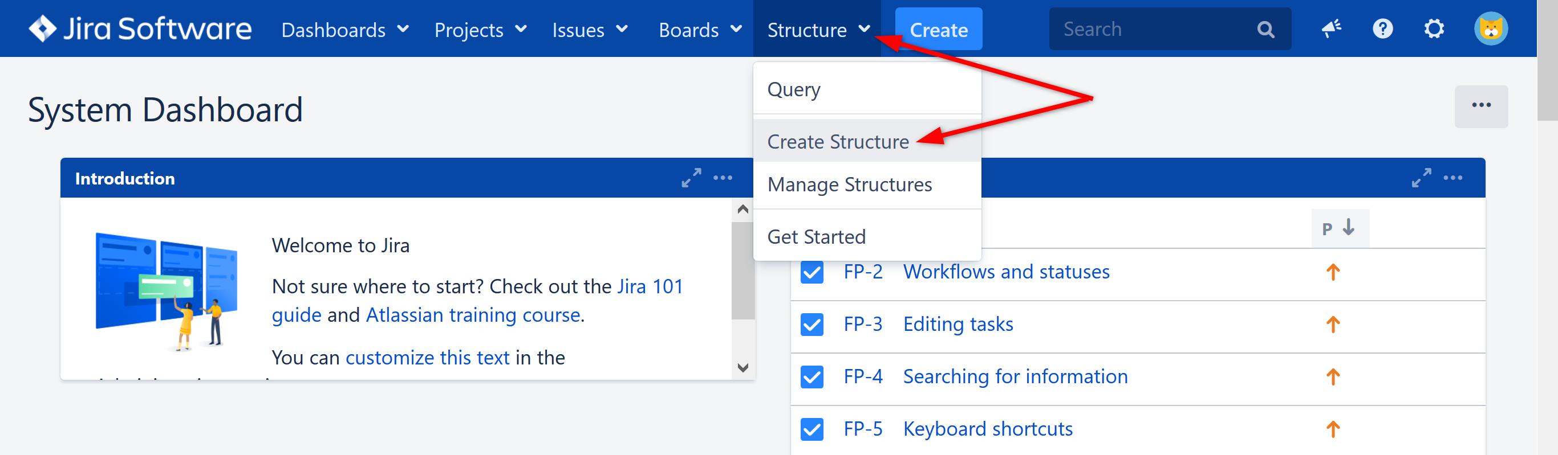Open the Introduction gadget options menu

723,178
